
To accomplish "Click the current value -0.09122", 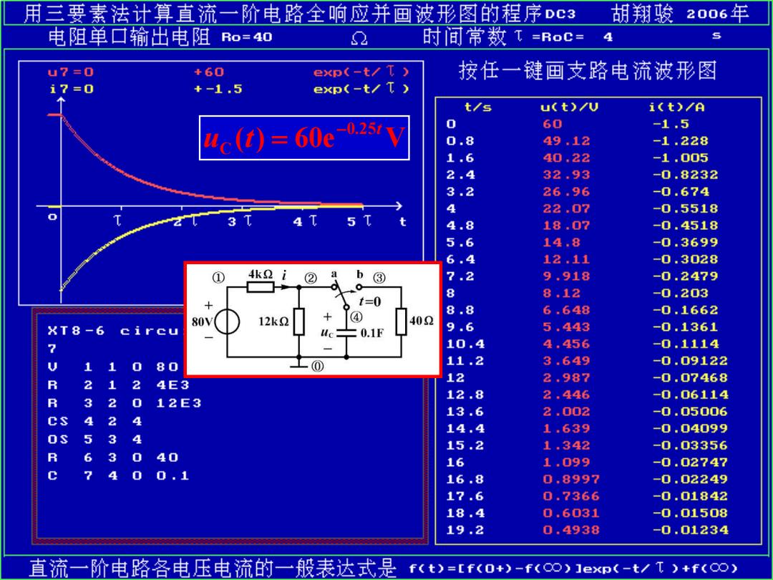I will pyautogui.click(x=690, y=361).
